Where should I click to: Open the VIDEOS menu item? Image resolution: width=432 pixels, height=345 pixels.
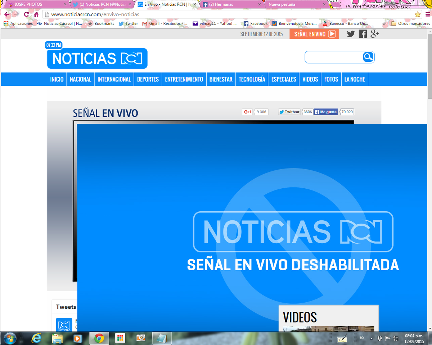pyautogui.click(x=310, y=79)
